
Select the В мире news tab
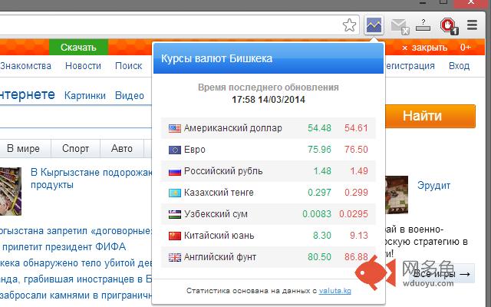[24, 148]
